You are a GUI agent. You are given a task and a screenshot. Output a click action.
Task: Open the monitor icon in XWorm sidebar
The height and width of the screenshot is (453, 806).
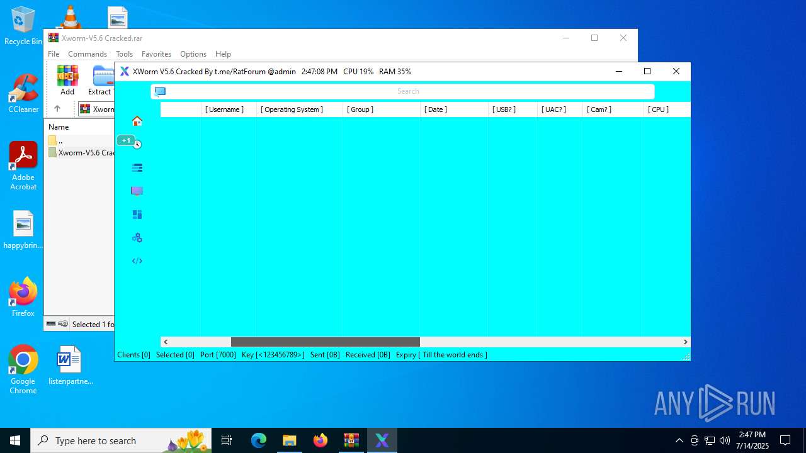[137, 191]
